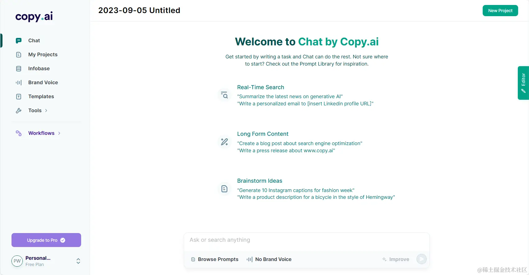This screenshot has height=275, width=529.
Task: Expand the Workflows submenu chevron
Action: coord(59,133)
